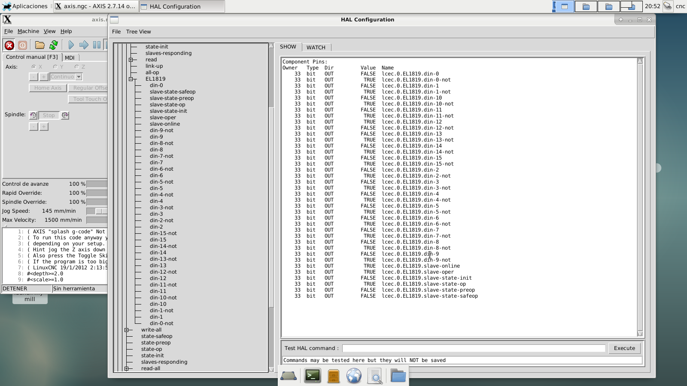
Task: Select link-up item in HAL tree
Action: (154, 66)
